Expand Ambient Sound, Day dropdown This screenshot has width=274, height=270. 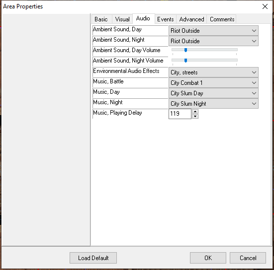[x=213, y=31]
